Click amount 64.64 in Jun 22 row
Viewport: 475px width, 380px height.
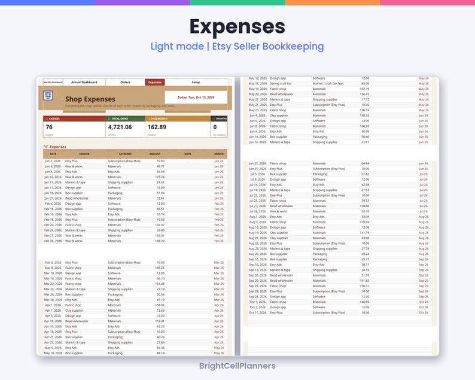click(x=366, y=163)
